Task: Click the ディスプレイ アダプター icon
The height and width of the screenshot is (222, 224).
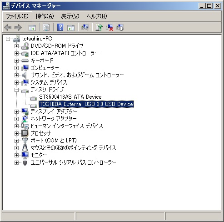Action: pyautogui.click(x=25, y=111)
